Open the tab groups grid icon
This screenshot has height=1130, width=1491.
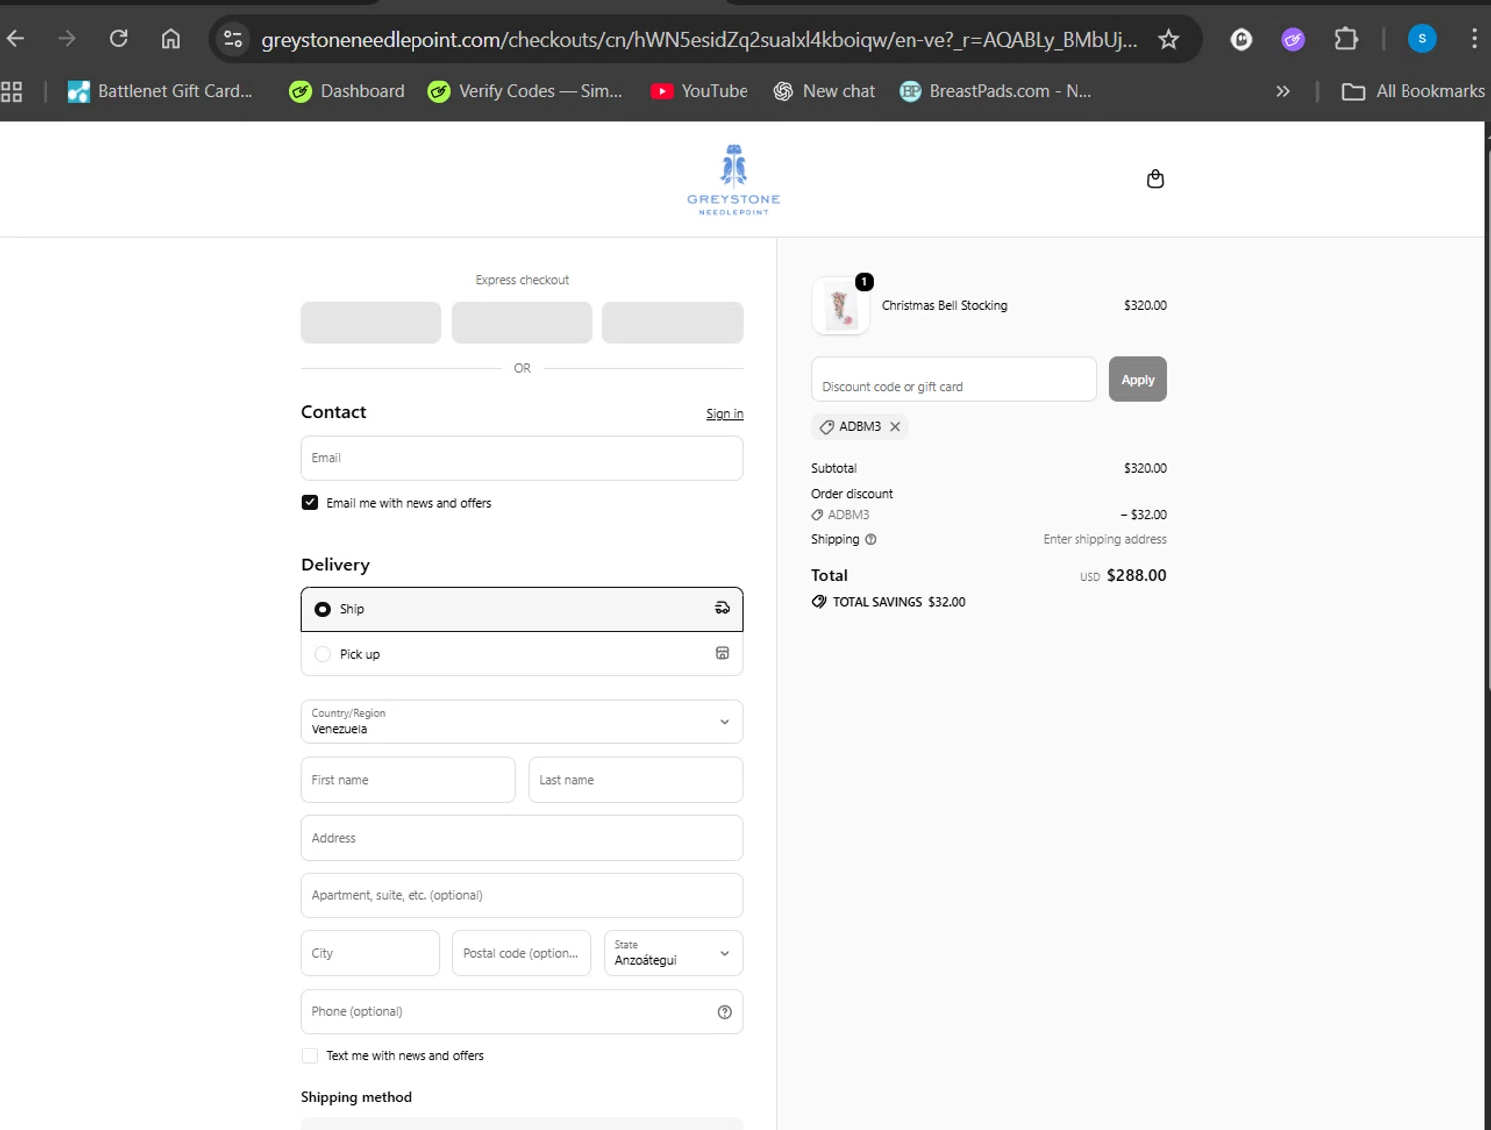(12, 91)
